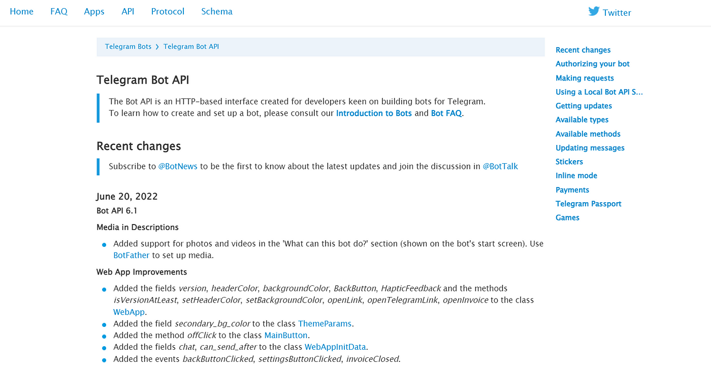
Task: Select API in the top navigation
Action: coord(128,11)
